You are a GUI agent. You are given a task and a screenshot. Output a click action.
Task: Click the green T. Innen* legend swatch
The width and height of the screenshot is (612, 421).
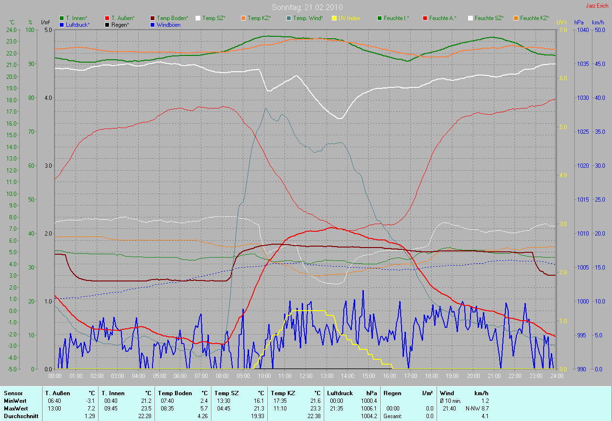click(62, 18)
